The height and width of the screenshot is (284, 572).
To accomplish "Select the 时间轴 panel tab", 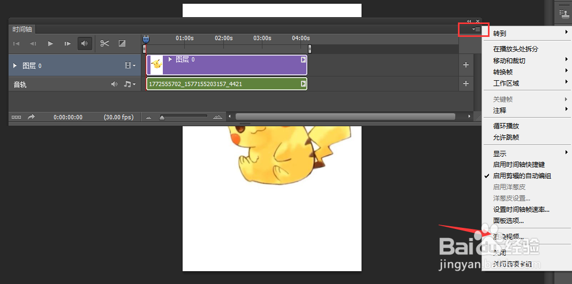I will [22, 29].
